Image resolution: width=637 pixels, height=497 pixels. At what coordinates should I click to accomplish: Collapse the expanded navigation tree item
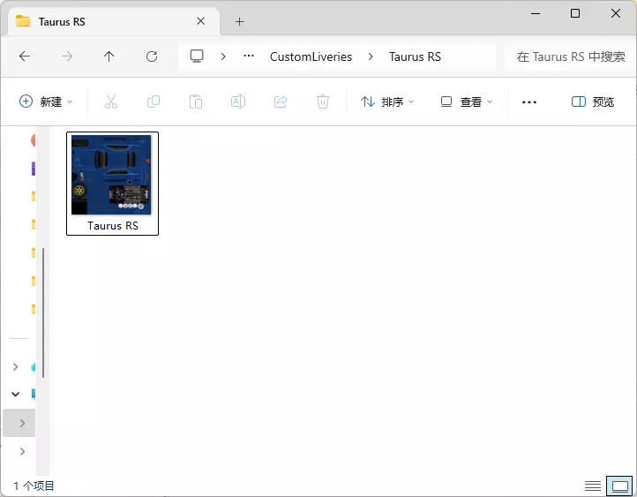coord(15,394)
